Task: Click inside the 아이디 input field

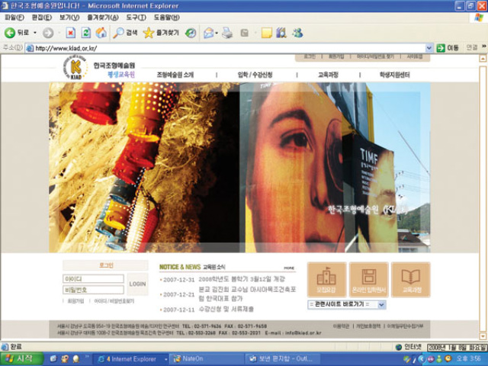Action: pyautogui.click(x=93, y=278)
